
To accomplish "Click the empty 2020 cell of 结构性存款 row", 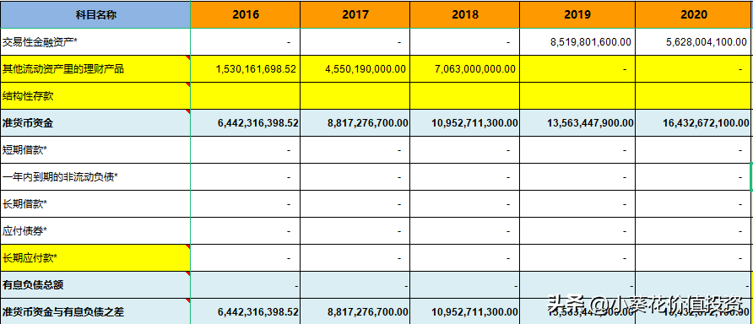I will [x=694, y=96].
